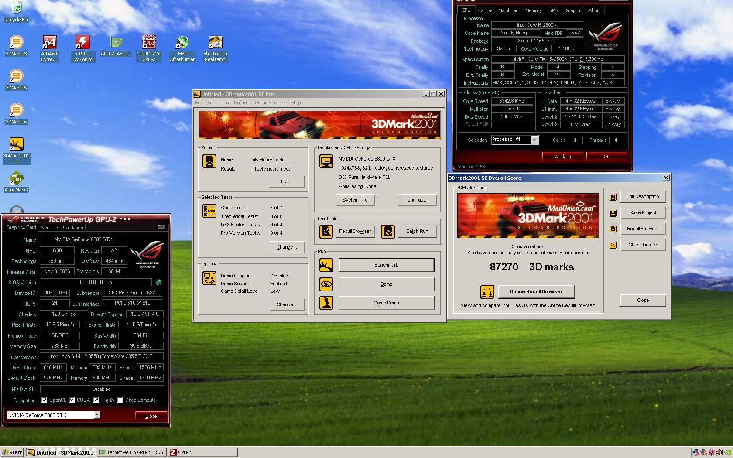Viewport: 733px width, 458px height.
Task: Click the System Info button
Action: [x=355, y=200]
